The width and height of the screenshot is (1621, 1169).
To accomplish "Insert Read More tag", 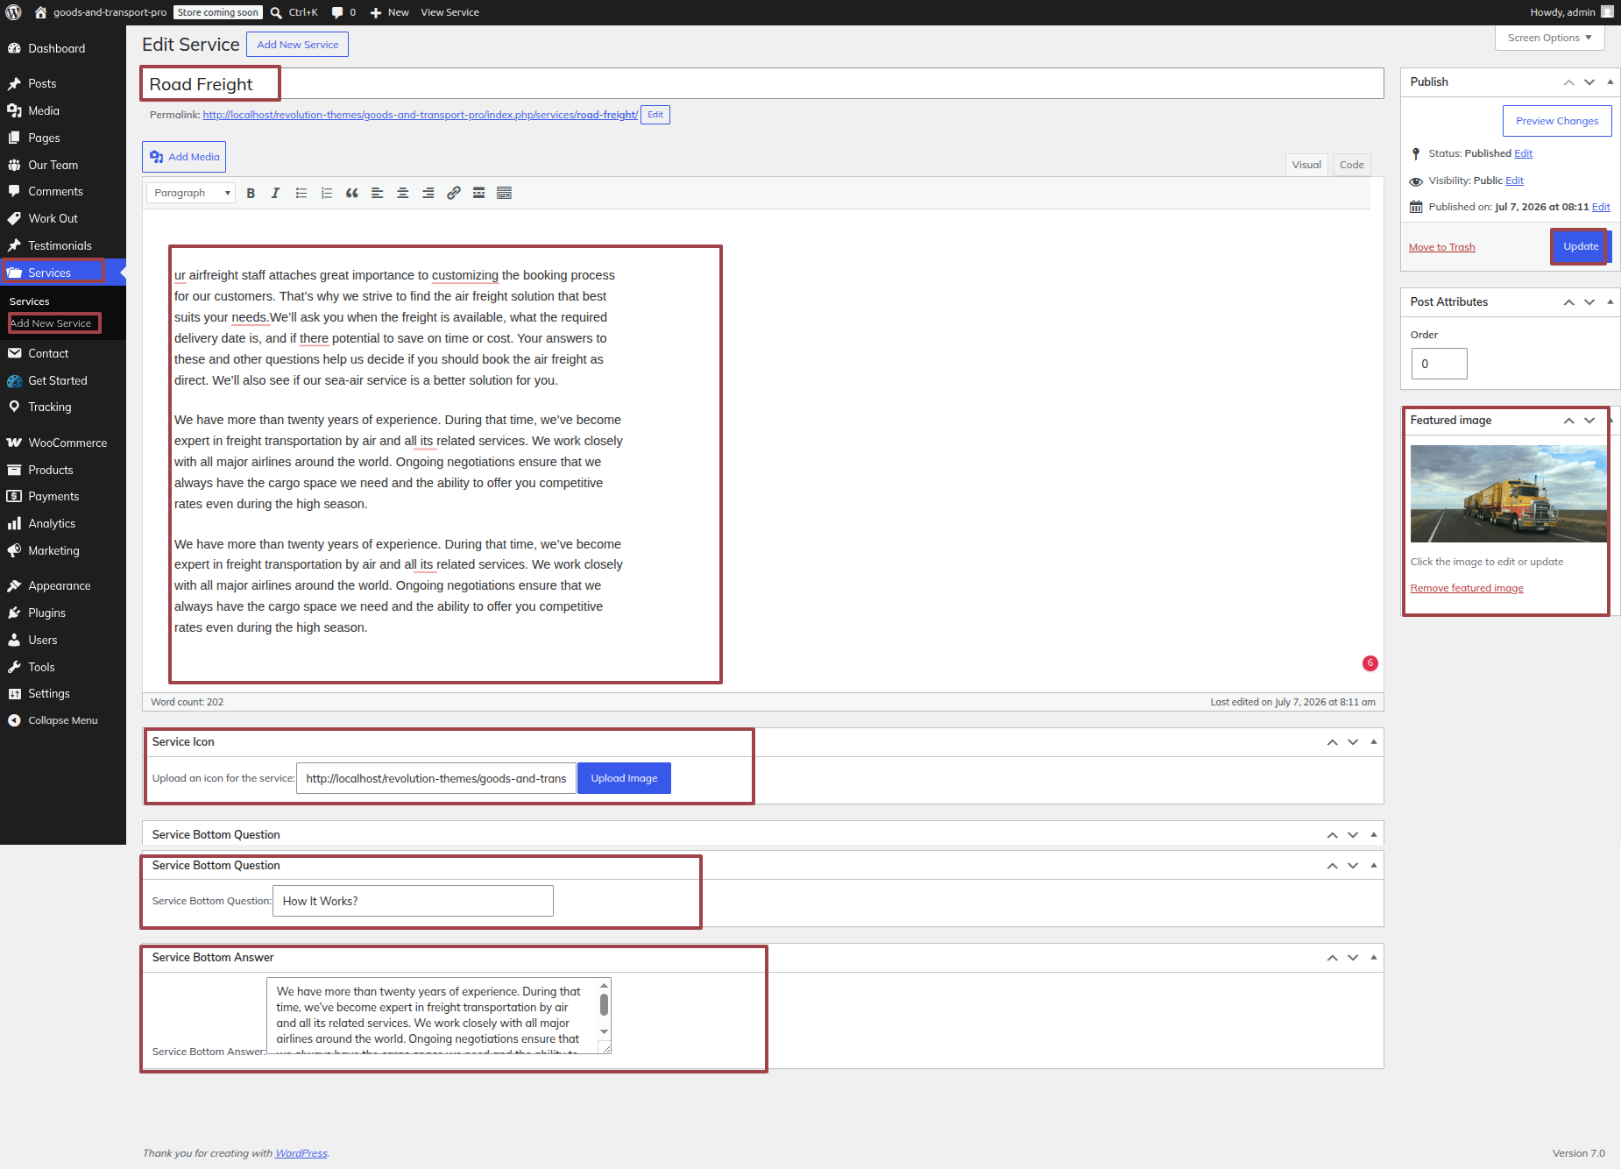I will click(x=478, y=193).
